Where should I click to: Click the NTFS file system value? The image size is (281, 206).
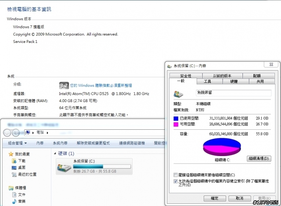click(x=200, y=110)
